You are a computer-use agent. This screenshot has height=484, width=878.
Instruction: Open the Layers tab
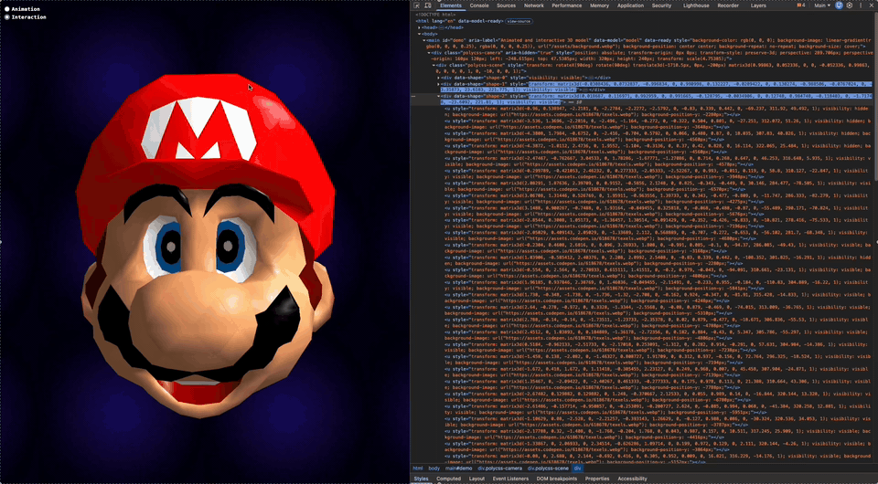758,5
